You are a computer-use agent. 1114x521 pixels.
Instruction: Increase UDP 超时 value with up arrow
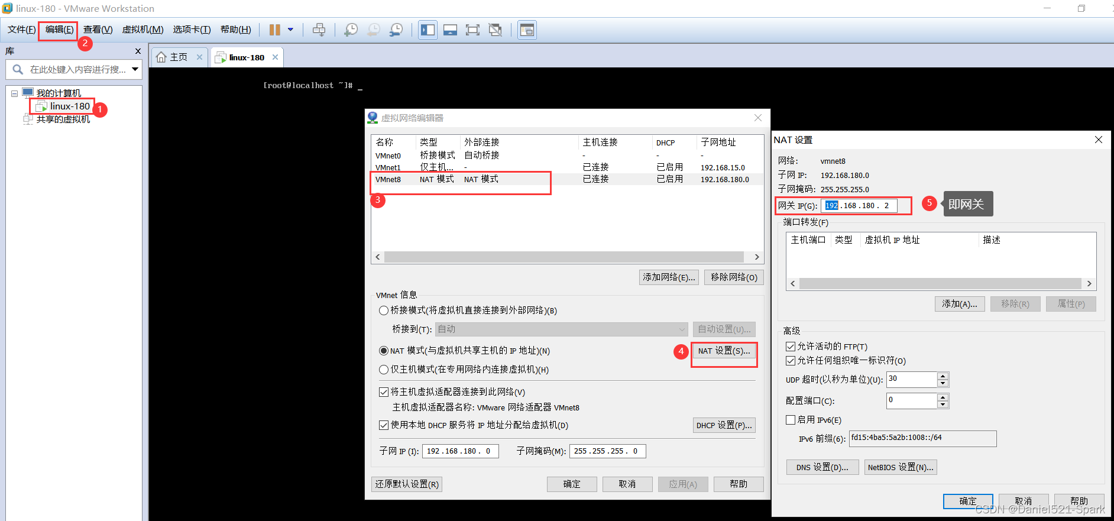click(x=943, y=376)
